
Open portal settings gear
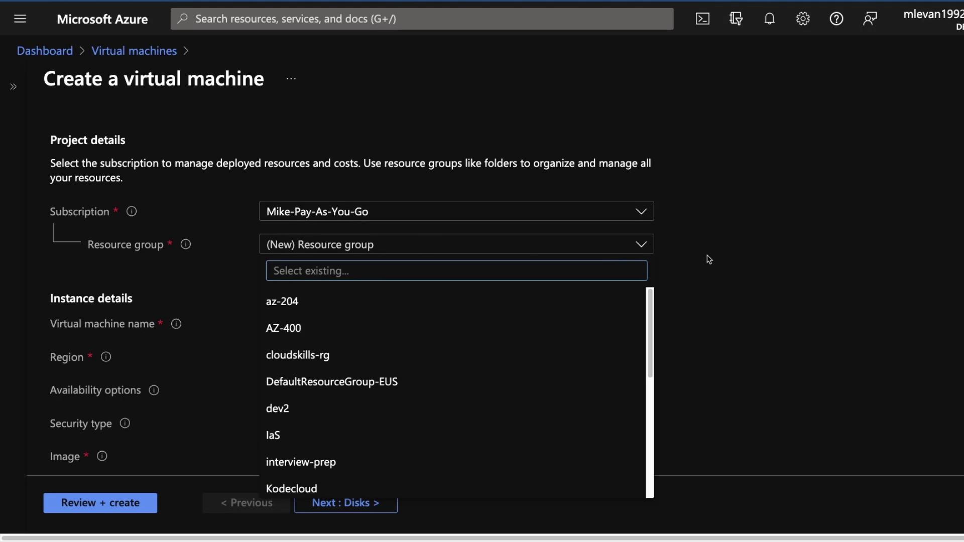pyautogui.click(x=803, y=19)
